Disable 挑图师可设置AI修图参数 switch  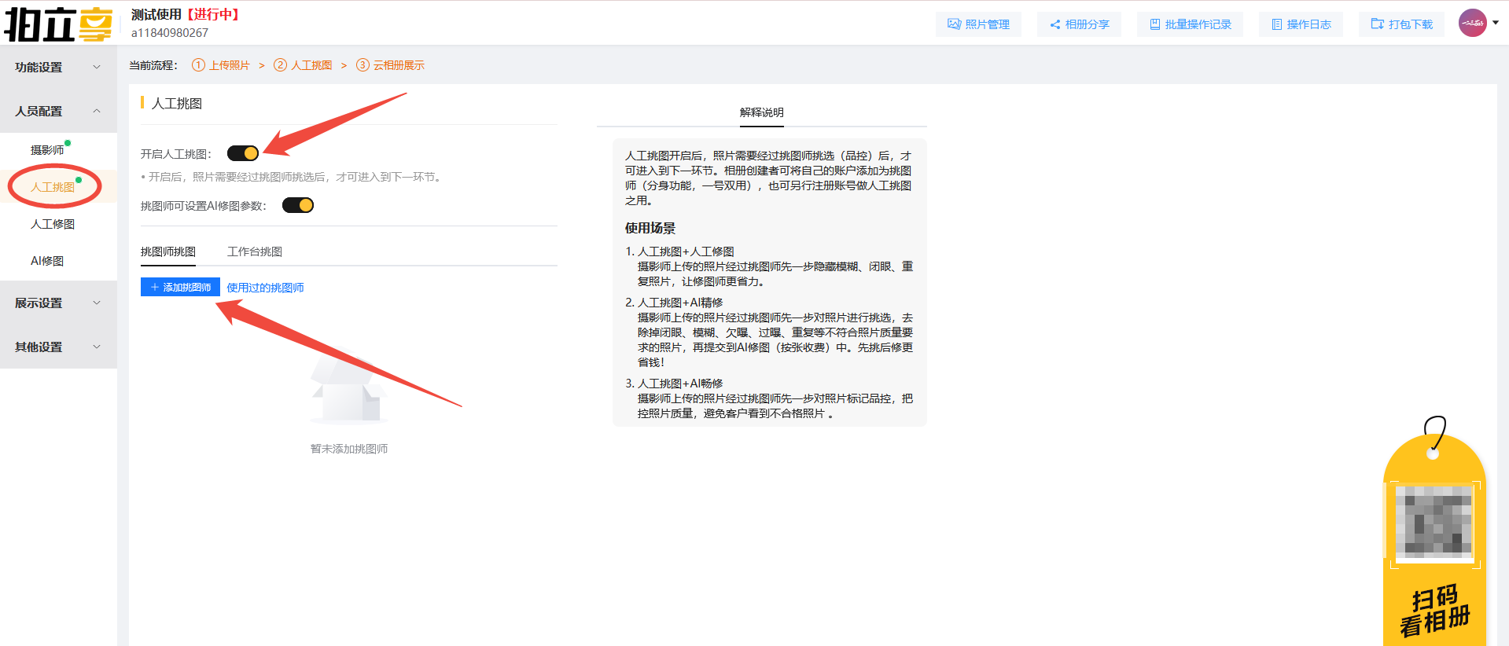tap(298, 205)
